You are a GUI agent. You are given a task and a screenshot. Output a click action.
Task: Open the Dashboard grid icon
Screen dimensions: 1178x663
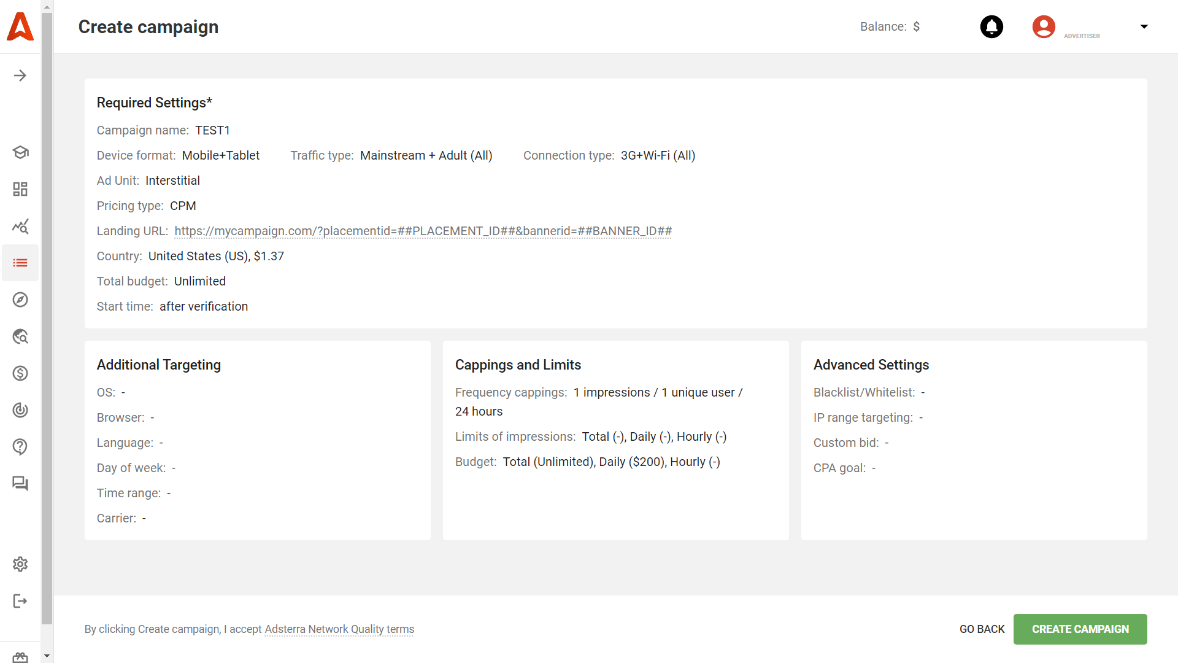(20, 189)
